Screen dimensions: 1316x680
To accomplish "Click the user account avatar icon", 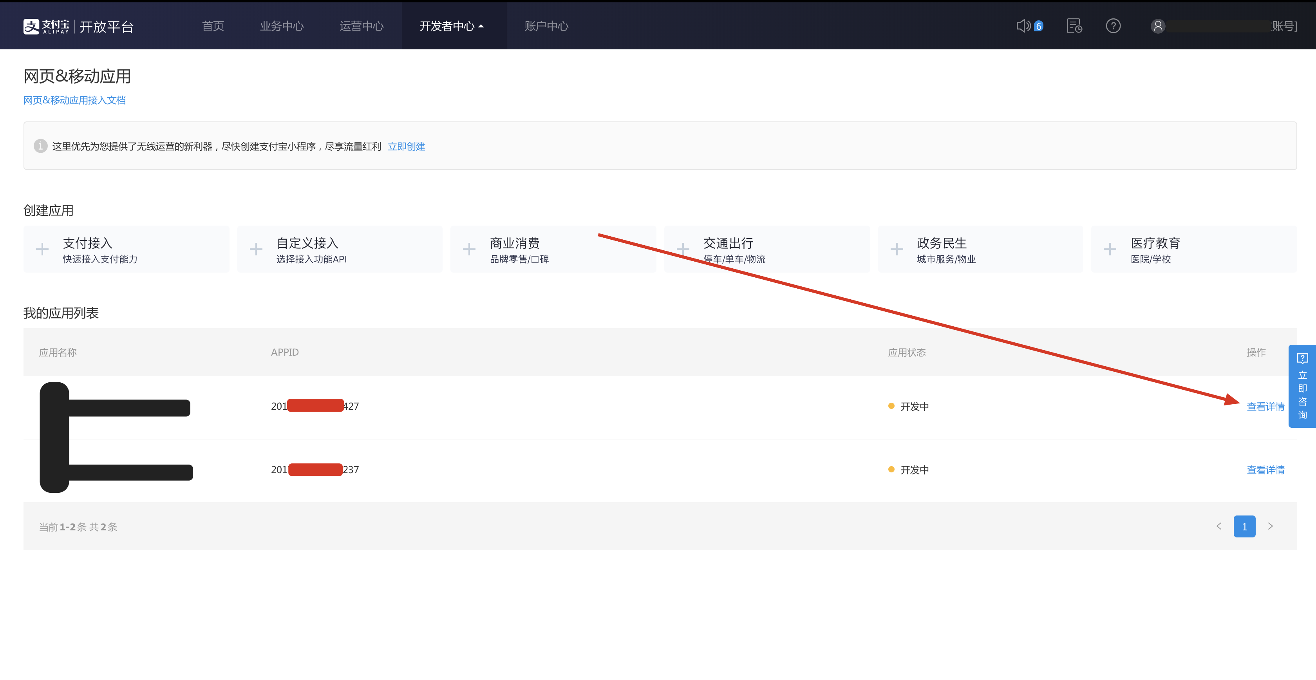I will tap(1158, 26).
